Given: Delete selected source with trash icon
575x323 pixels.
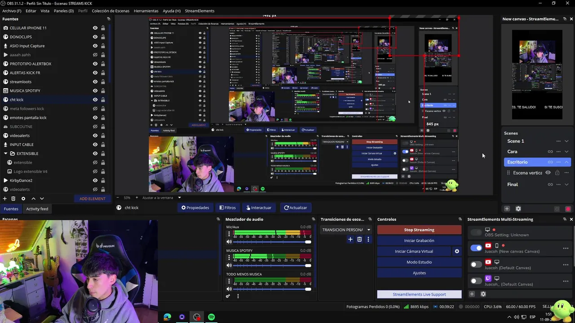Looking at the screenshot, I should pos(13,198).
